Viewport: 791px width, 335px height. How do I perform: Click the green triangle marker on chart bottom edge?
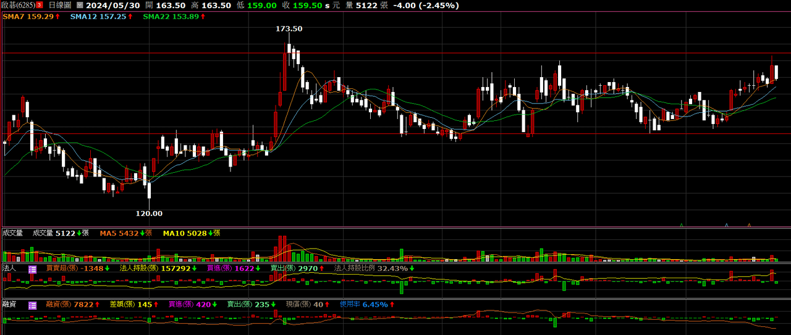[681, 225]
